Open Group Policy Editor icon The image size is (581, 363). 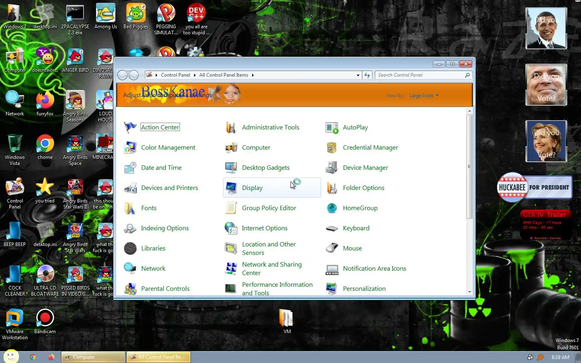coord(231,208)
